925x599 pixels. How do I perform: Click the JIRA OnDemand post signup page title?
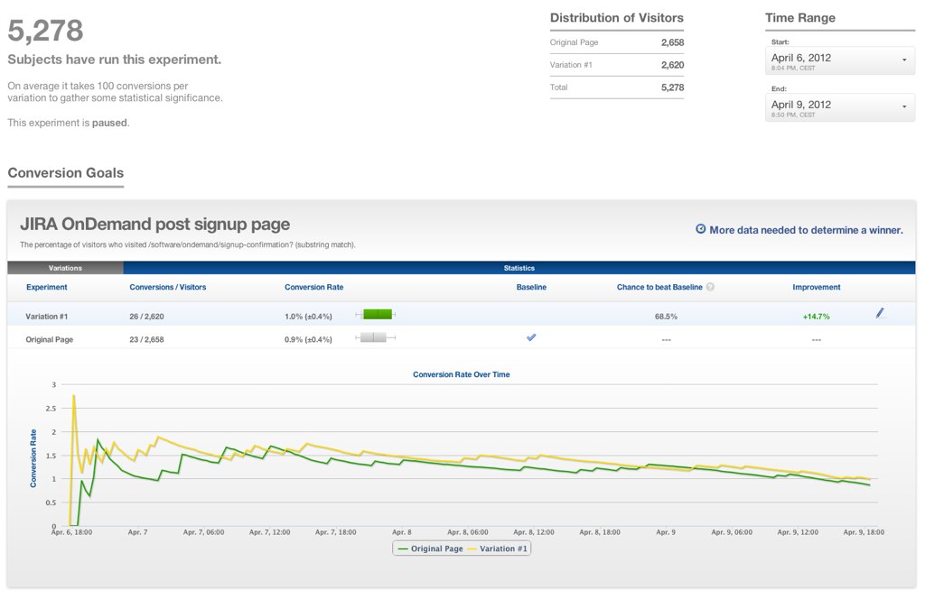click(x=155, y=224)
